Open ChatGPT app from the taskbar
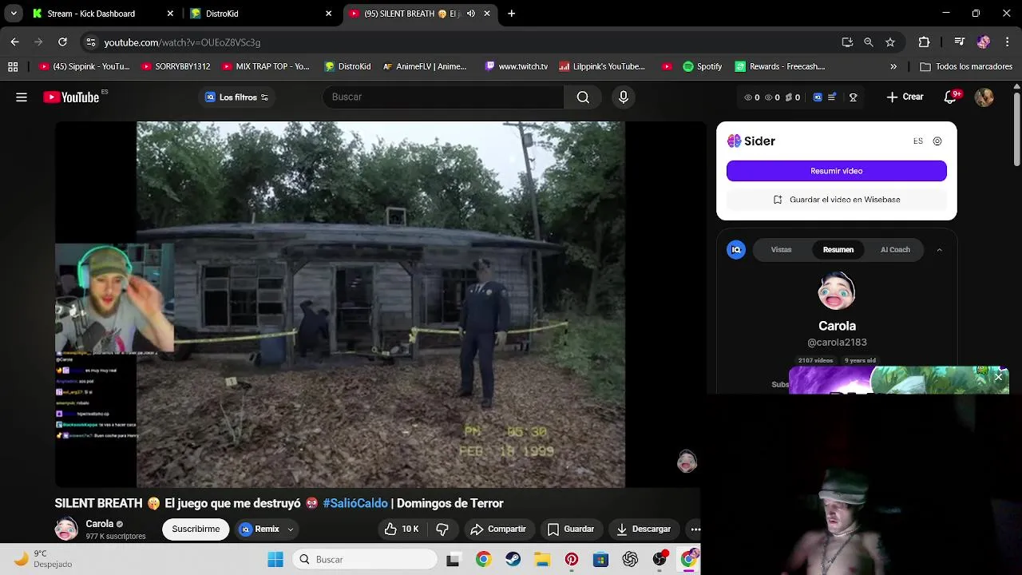 tap(630, 560)
